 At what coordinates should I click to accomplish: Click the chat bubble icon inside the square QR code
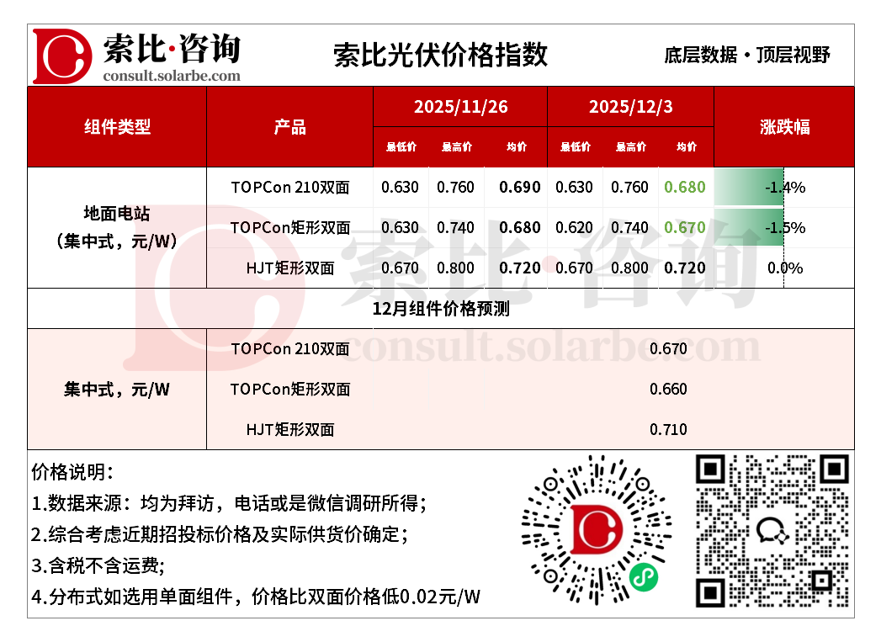[x=772, y=529]
